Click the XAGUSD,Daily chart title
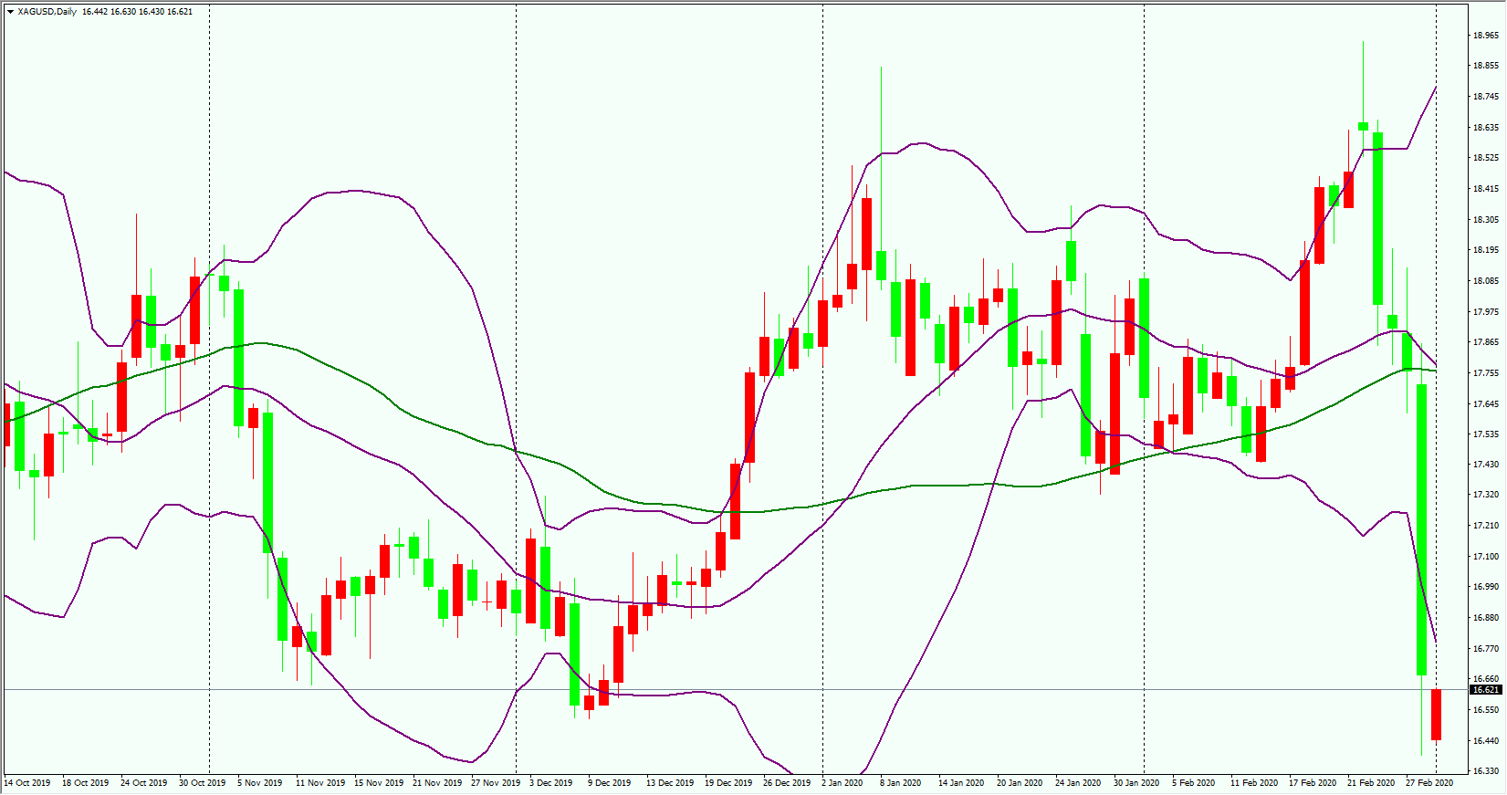Viewport: 1507px width, 795px height. pos(47,12)
